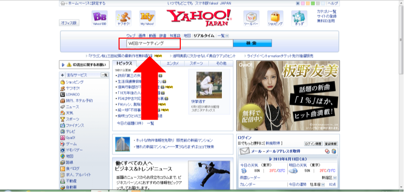
Task: Collapse the 主なサービス section arrow
Action: tap(63, 75)
